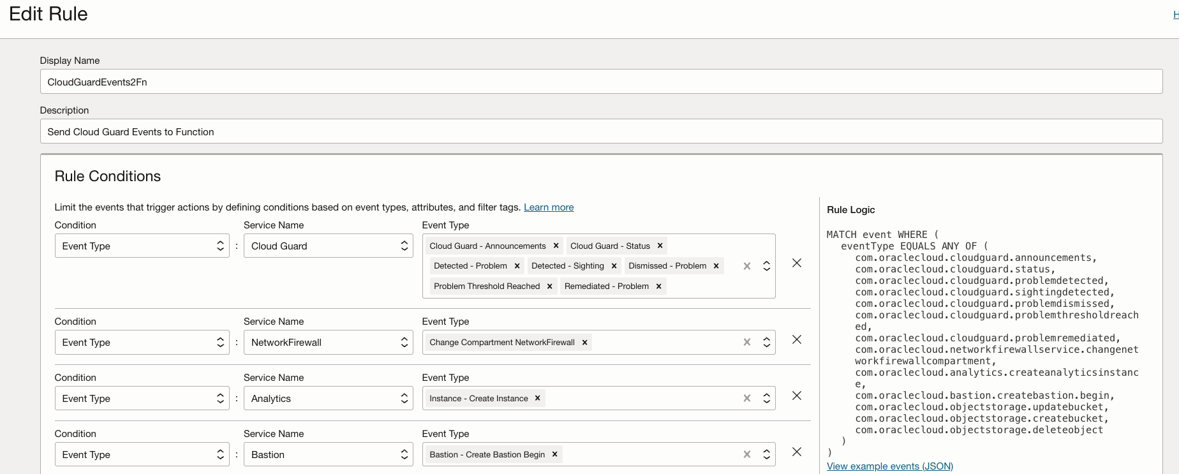Delete the Analytics condition row
The height and width of the screenshot is (474, 1179).
(x=797, y=396)
